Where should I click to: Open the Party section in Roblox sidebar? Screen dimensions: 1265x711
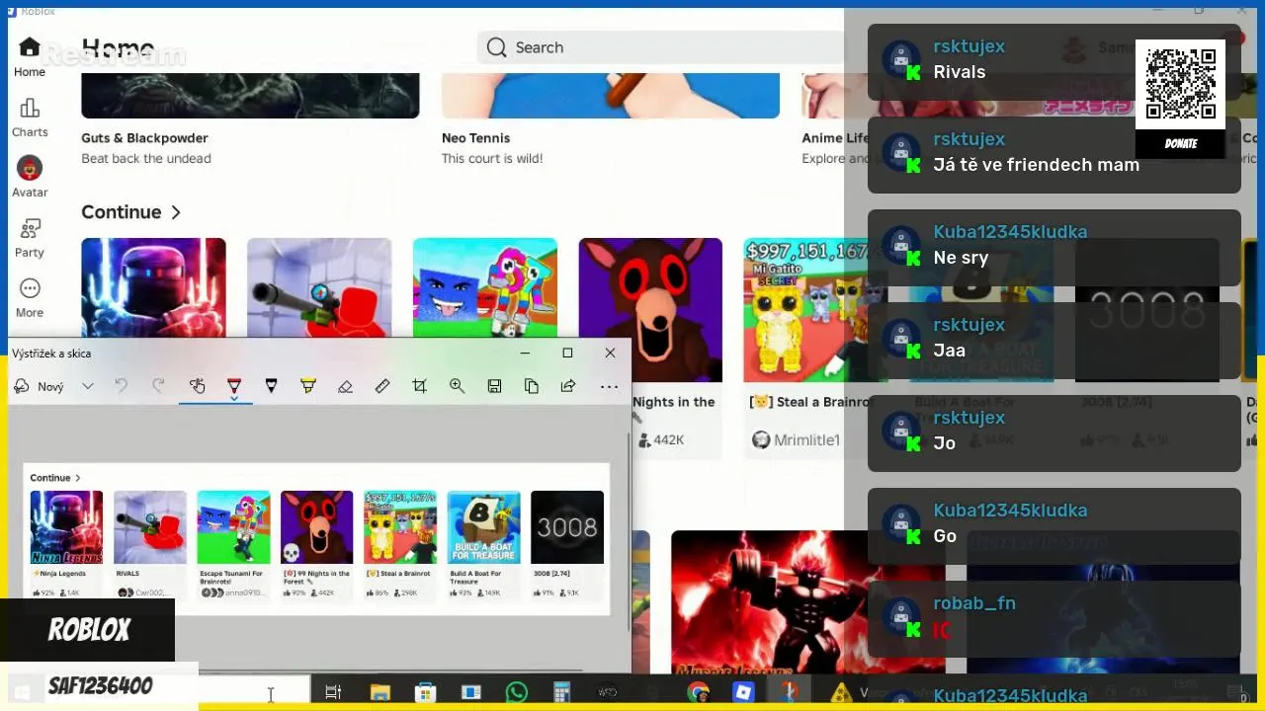30,238
